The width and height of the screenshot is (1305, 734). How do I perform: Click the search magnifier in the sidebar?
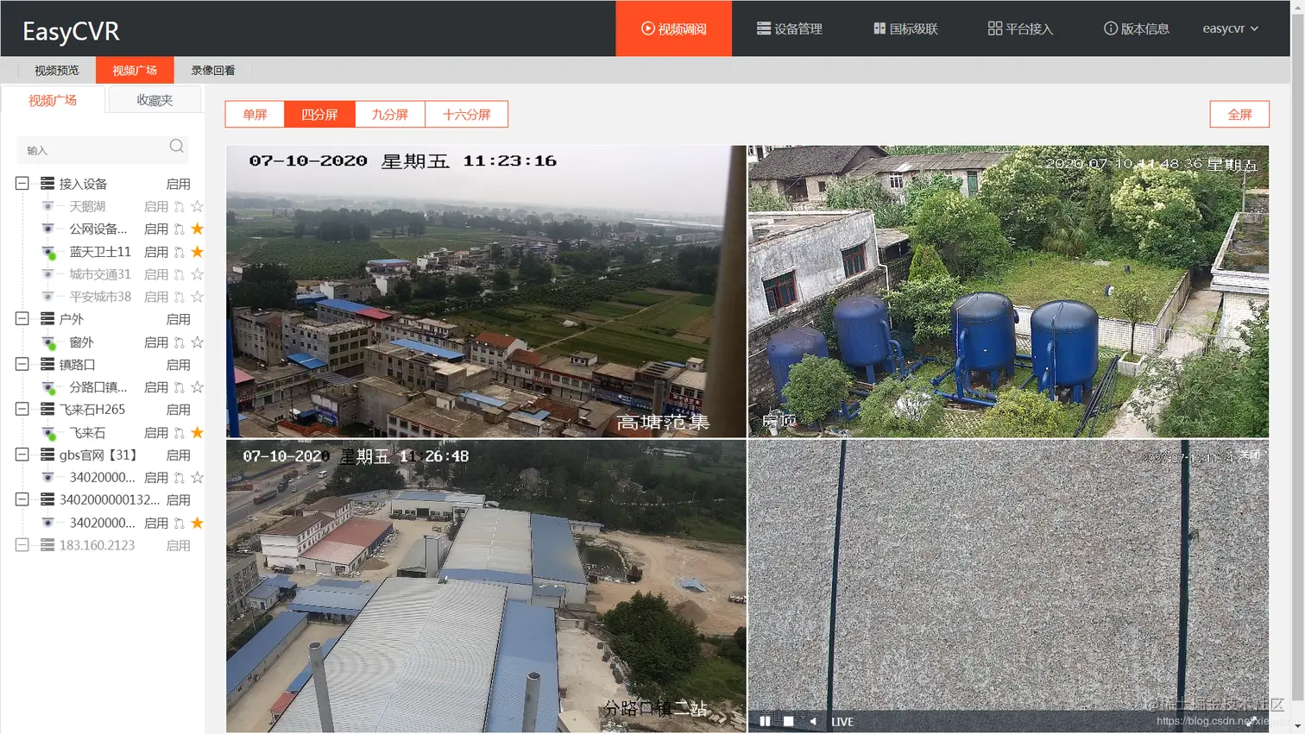[176, 147]
